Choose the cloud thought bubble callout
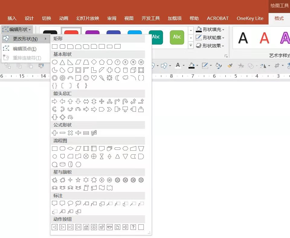290x238 pixels. click(78, 204)
